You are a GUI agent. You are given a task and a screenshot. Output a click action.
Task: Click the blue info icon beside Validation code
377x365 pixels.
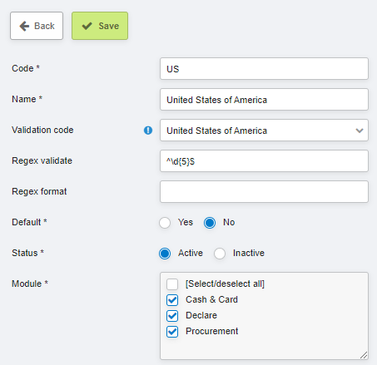[x=148, y=131]
